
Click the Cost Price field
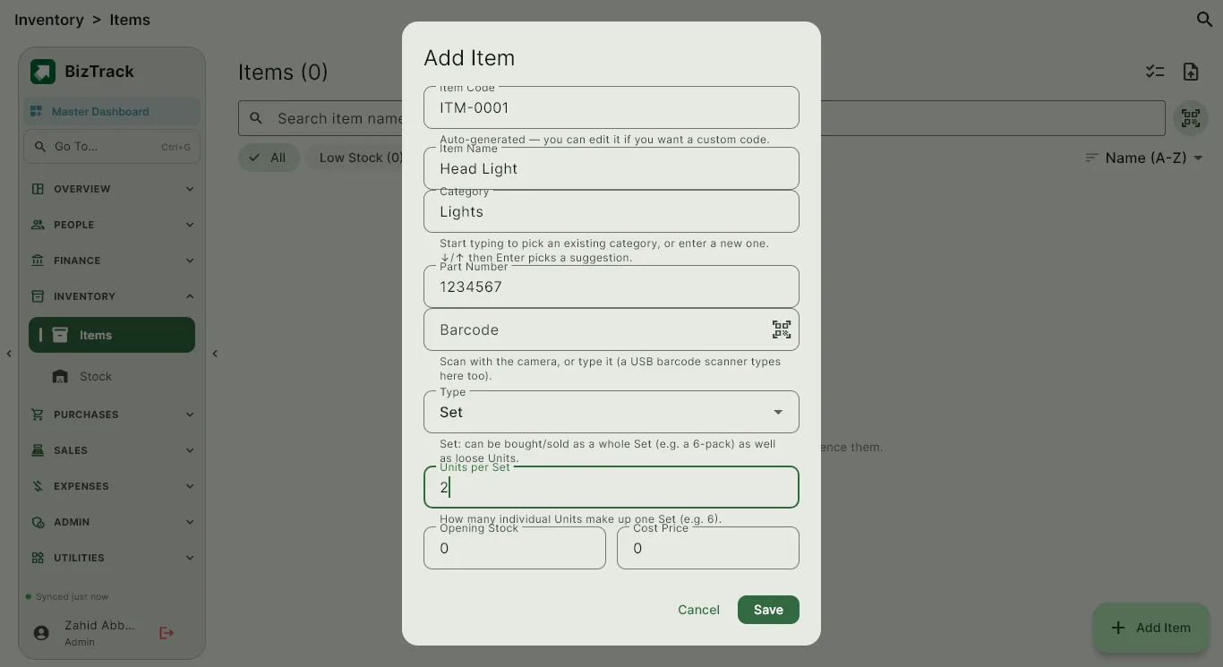708,548
